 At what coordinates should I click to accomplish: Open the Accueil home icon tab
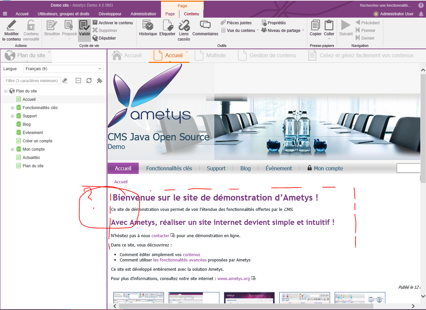coord(127,56)
